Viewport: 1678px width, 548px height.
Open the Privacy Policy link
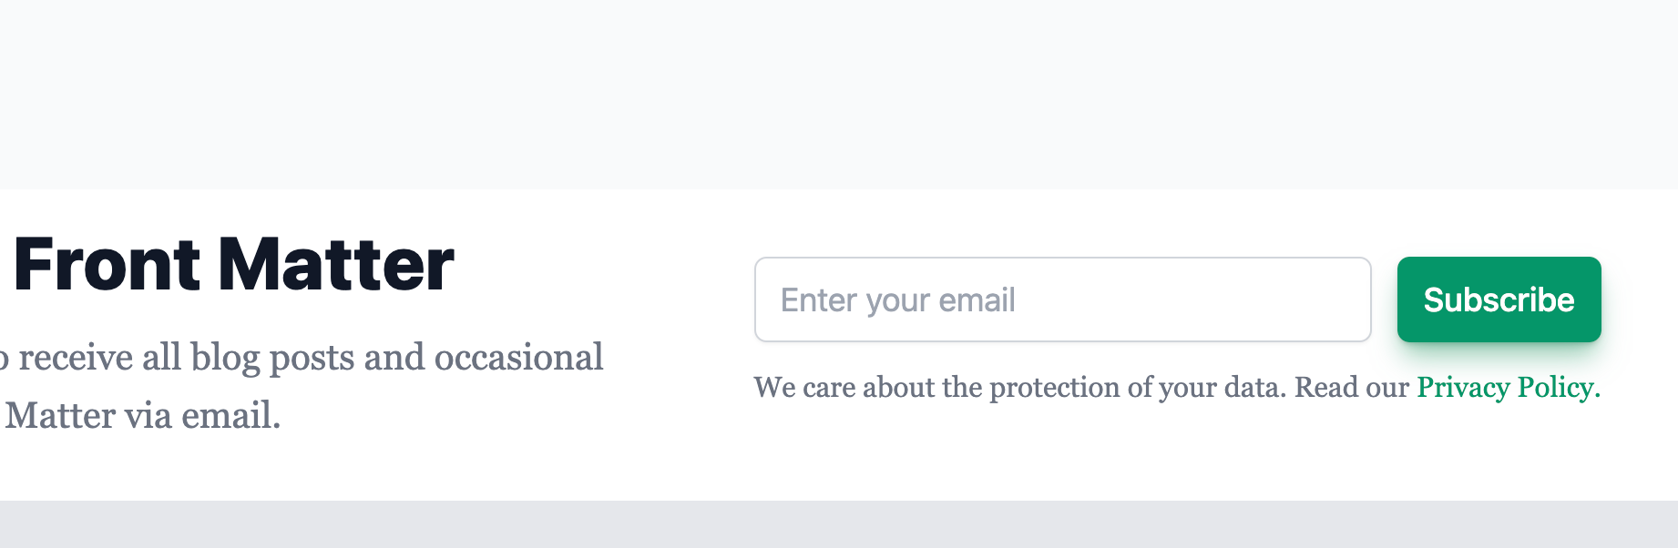point(1509,388)
